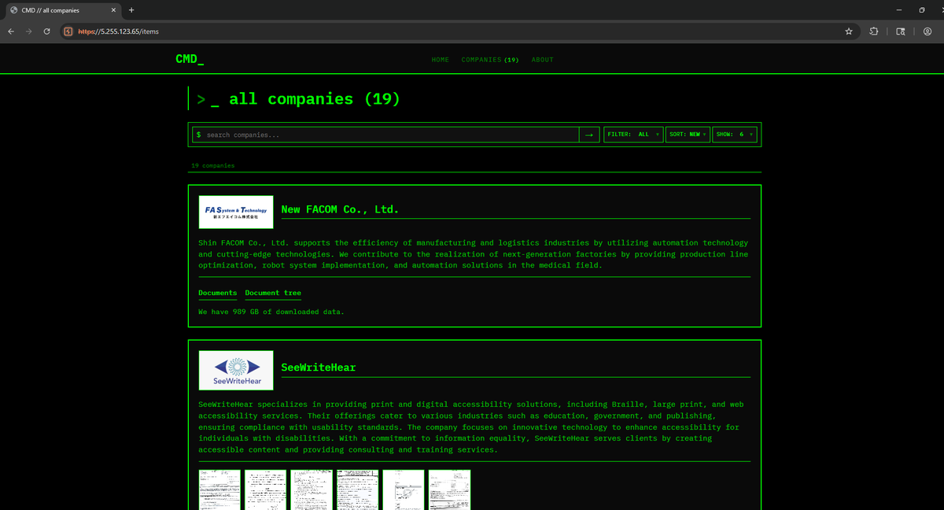Expand the FILTER: ALL dropdown
The height and width of the screenshot is (510, 944).
(633, 135)
